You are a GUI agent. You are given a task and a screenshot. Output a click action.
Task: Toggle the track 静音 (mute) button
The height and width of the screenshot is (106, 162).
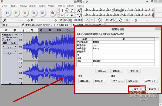5,43
